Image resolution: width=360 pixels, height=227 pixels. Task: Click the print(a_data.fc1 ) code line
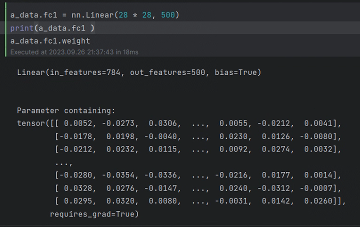click(x=52, y=28)
